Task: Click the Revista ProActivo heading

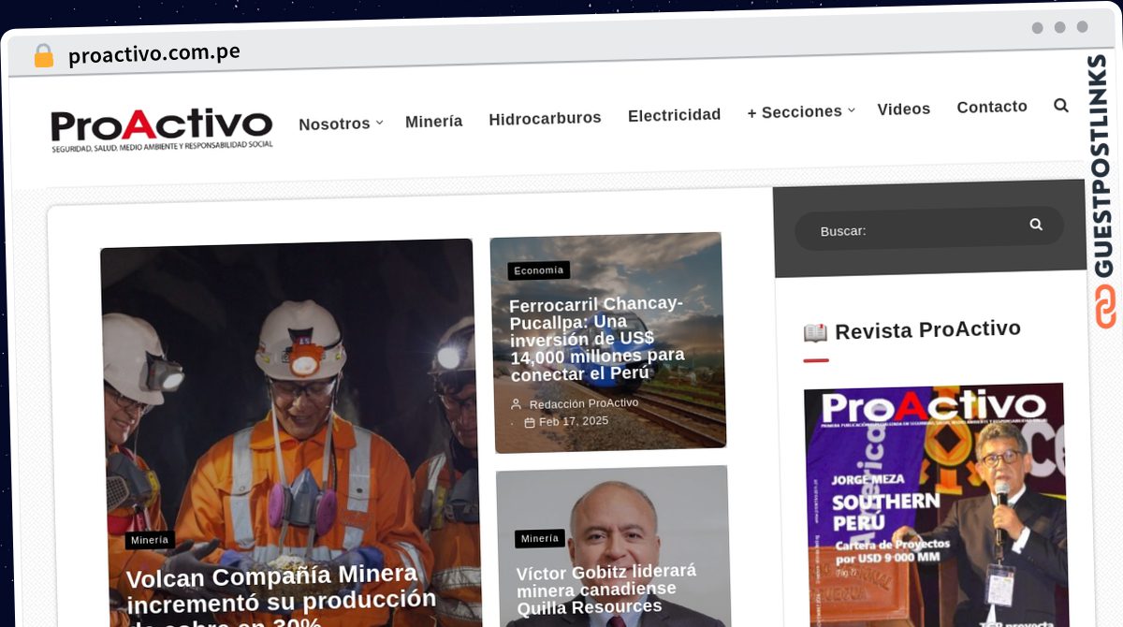Action: click(x=927, y=330)
